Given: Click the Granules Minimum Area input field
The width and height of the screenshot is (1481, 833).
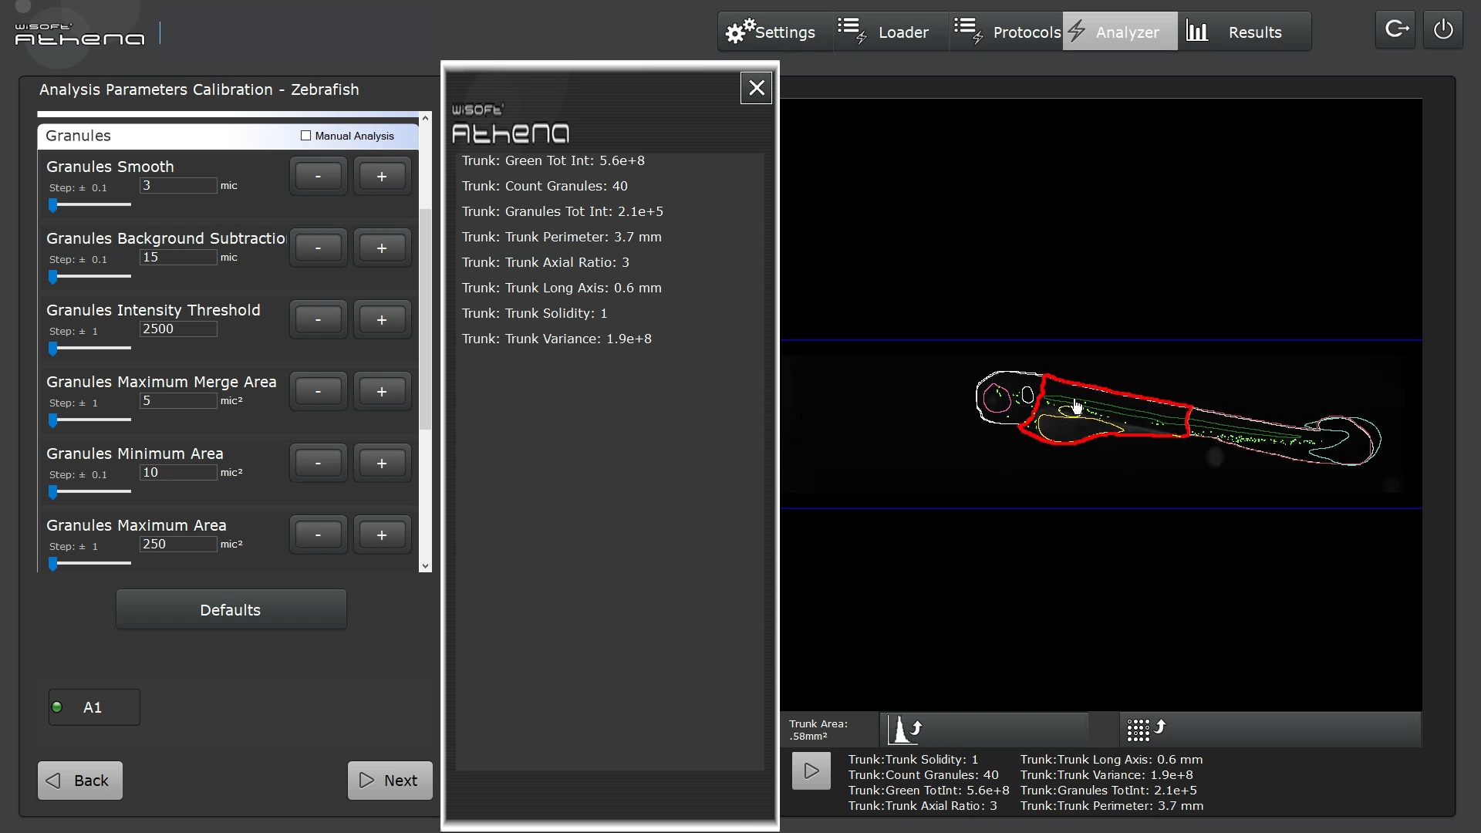Looking at the screenshot, I should (178, 473).
